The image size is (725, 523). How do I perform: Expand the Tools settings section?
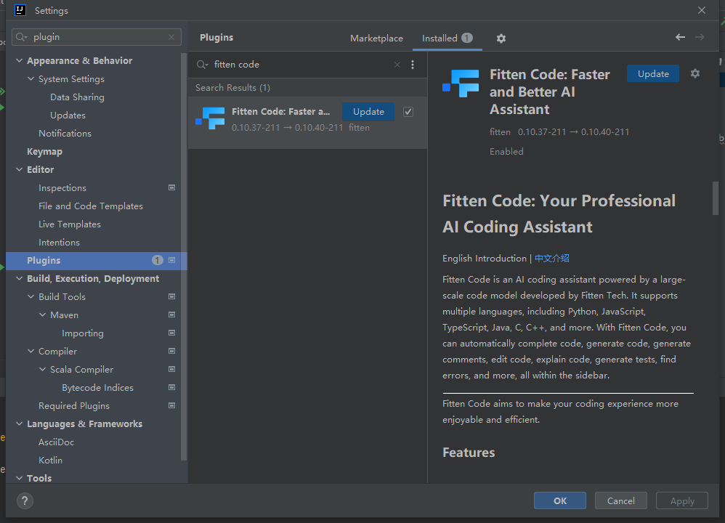coord(20,479)
